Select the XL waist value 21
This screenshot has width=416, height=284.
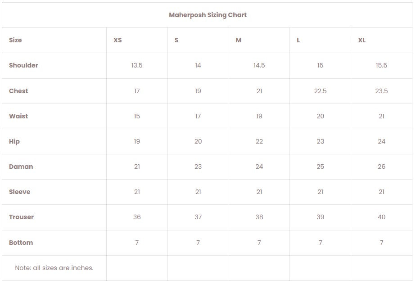[381, 116]
